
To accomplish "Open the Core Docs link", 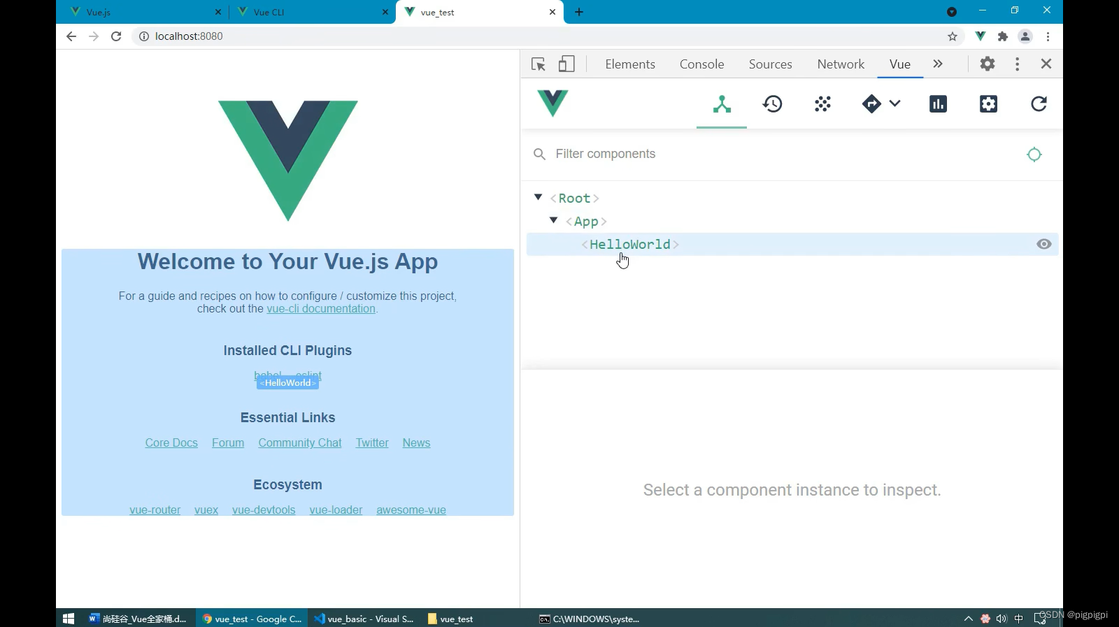I will pyautogui.click(x=171, y=443).
